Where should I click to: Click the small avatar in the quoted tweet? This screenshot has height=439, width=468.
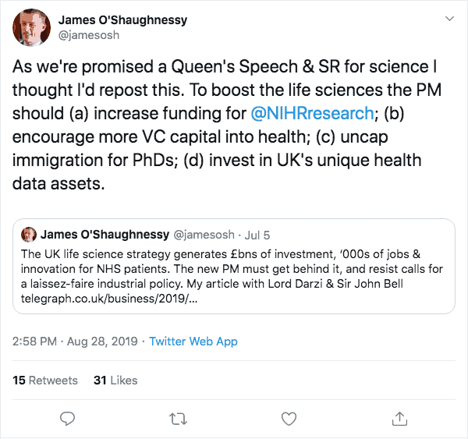[x=30, y=235]
